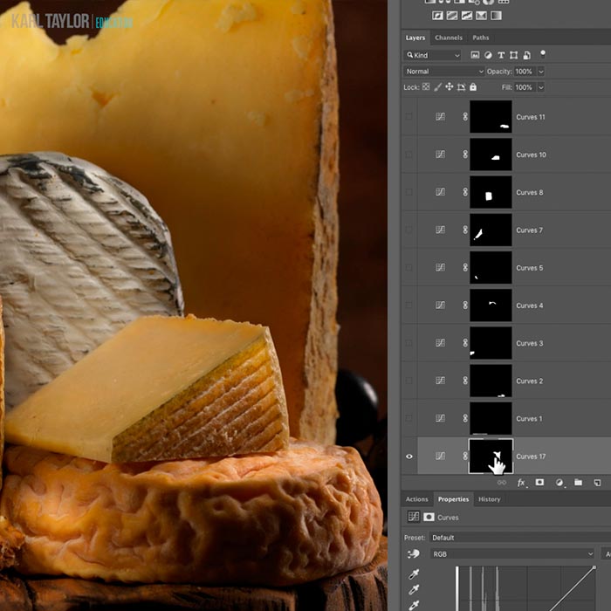Filter layers by pixel layers
The height and width of the screenshot is (611, 611).
click(475, 55)
